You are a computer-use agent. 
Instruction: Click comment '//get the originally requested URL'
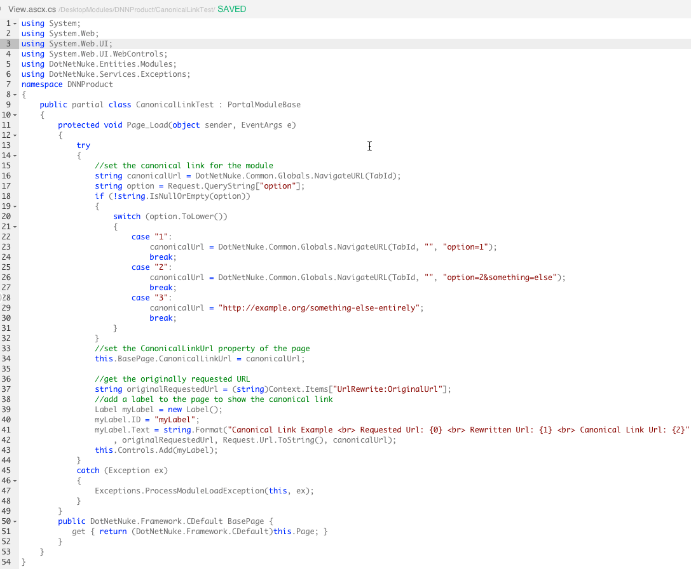tap(172, 378)
